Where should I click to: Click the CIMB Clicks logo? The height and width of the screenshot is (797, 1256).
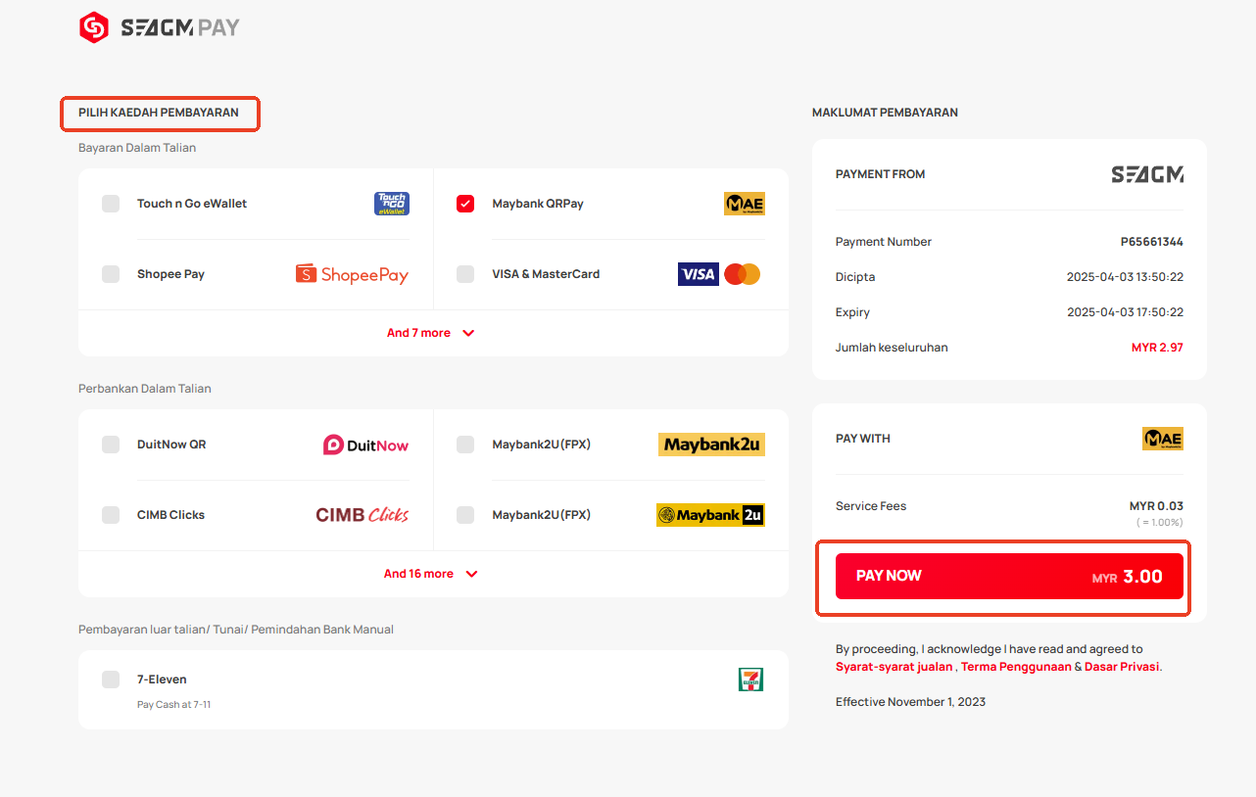coord(362,515)
